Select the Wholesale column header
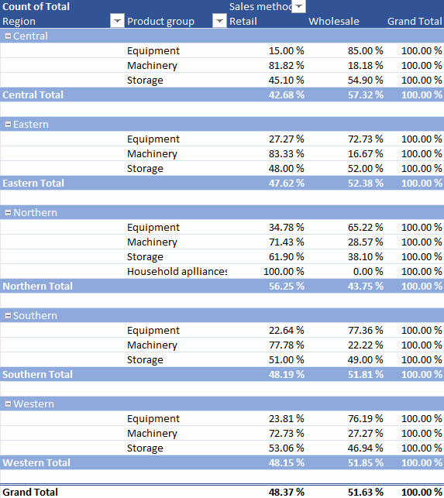 click(334, 21)
